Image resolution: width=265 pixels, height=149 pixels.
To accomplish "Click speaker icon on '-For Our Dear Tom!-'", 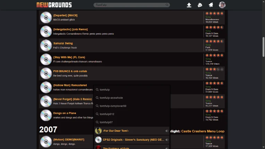I will coord(167,131).
